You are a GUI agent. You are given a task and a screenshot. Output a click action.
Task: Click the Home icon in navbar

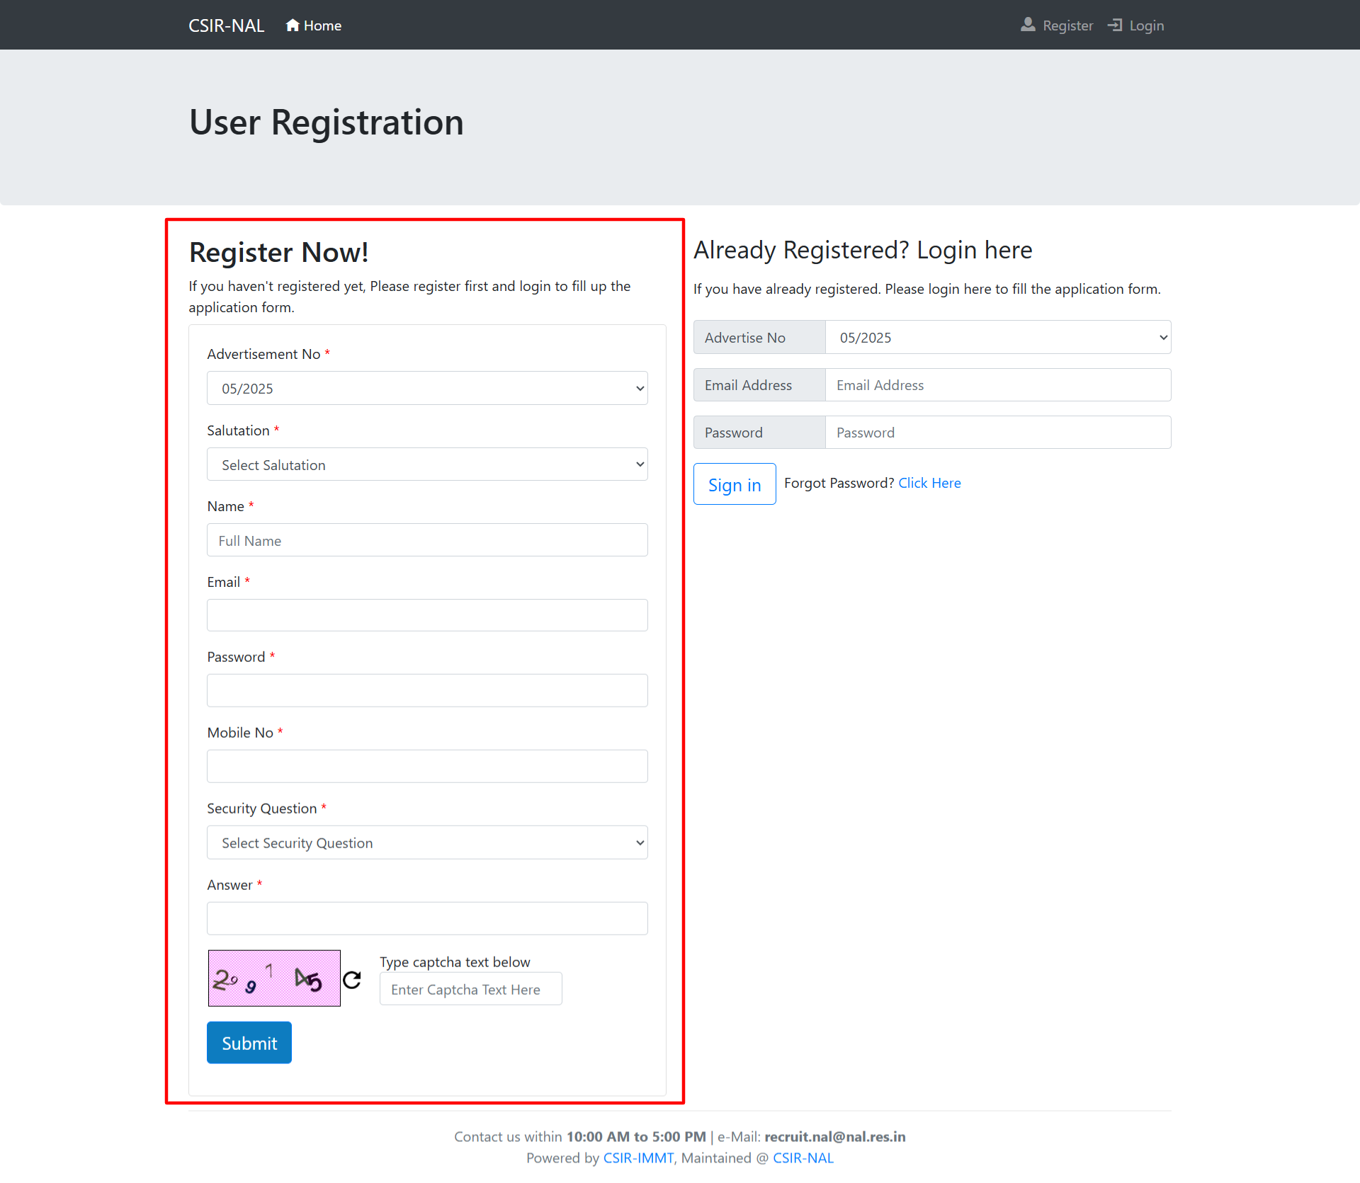pyautogui.click(x=293, y=25)
